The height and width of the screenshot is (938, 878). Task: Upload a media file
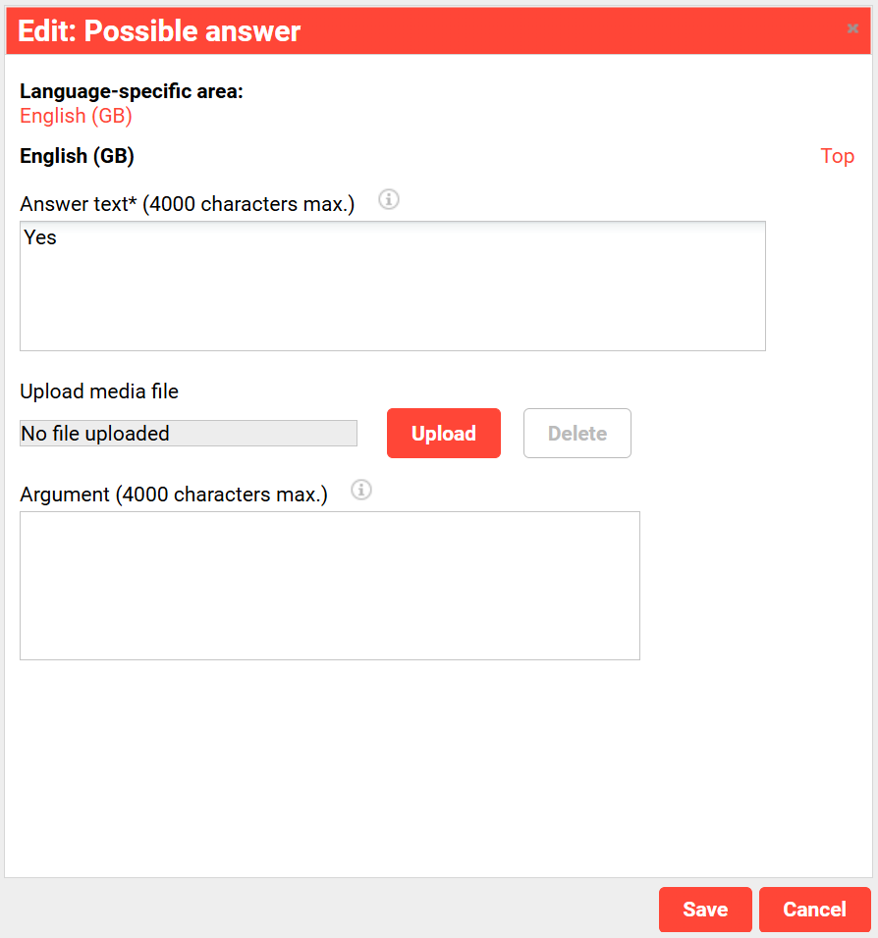coord(444,433)
